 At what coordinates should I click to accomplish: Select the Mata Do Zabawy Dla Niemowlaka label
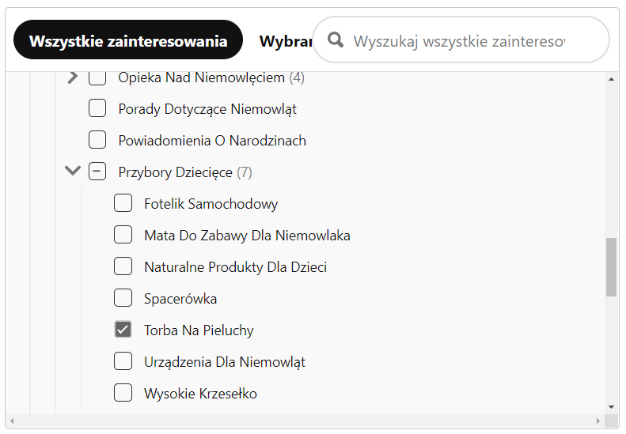pos(247,236)
